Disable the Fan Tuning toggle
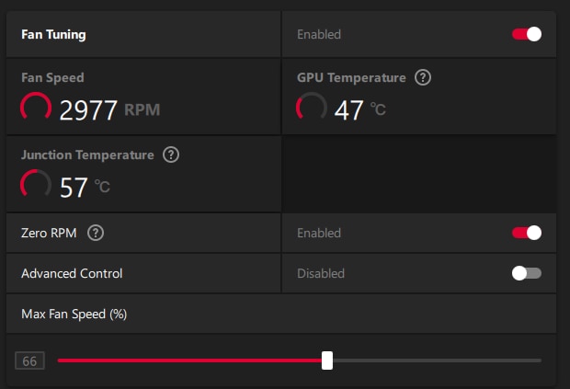 pyautogui.click(x=527, y=34)
